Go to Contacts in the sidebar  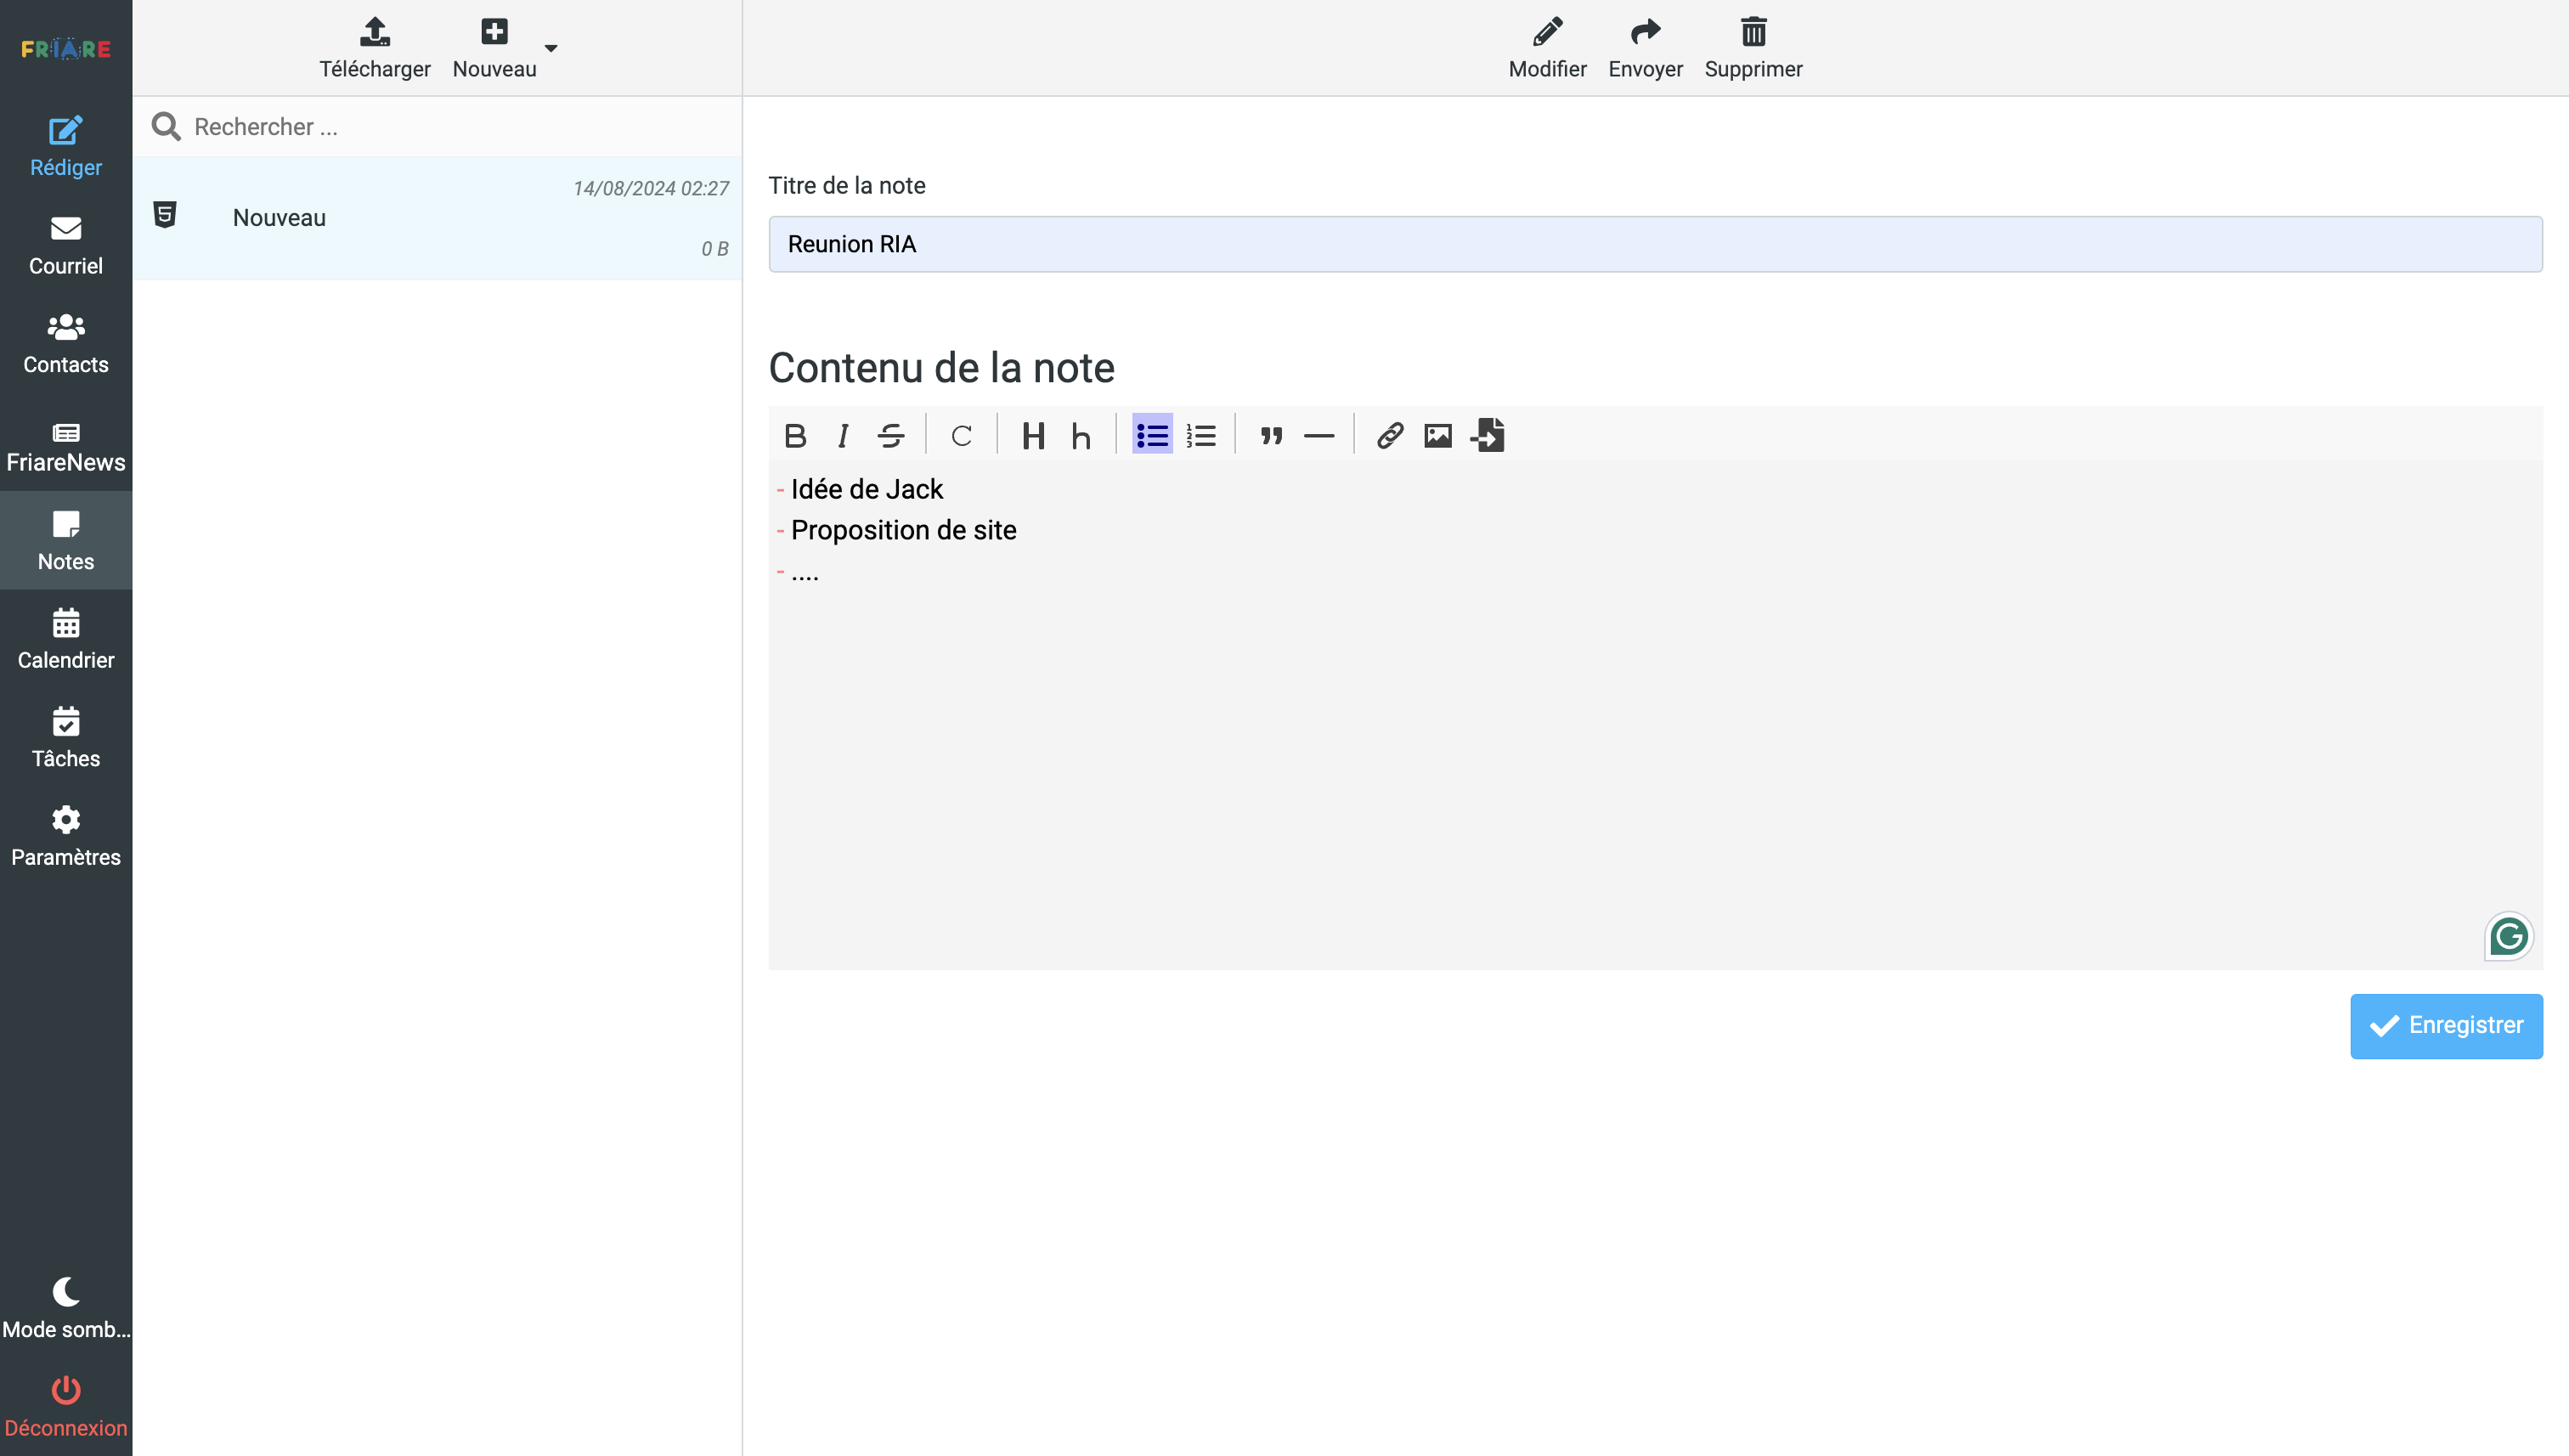click(x=66, y=344)
